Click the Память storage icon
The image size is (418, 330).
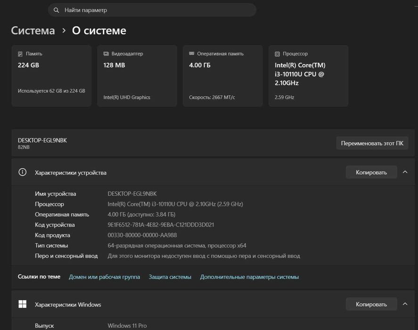click(x=20, y=54)
